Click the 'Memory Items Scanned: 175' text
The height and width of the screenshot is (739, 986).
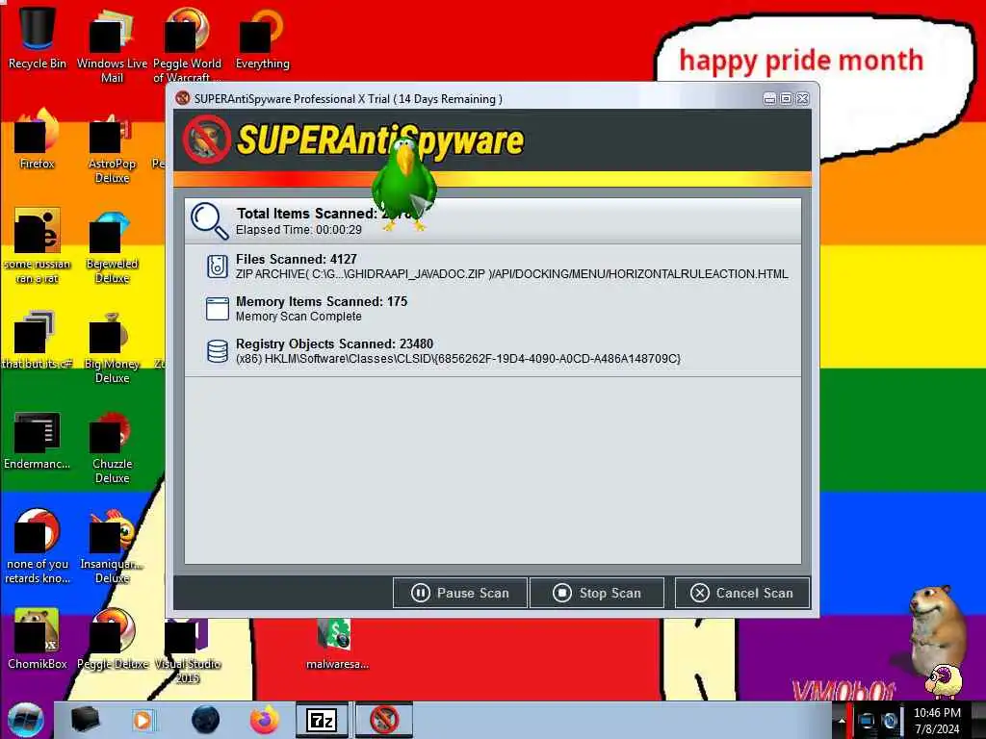coord(322,301)
